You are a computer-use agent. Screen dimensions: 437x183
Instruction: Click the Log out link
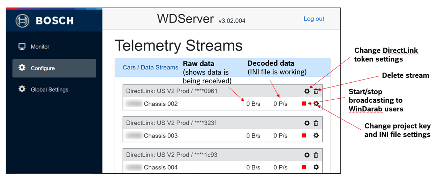pyautogui.click(x=314, y=19)
